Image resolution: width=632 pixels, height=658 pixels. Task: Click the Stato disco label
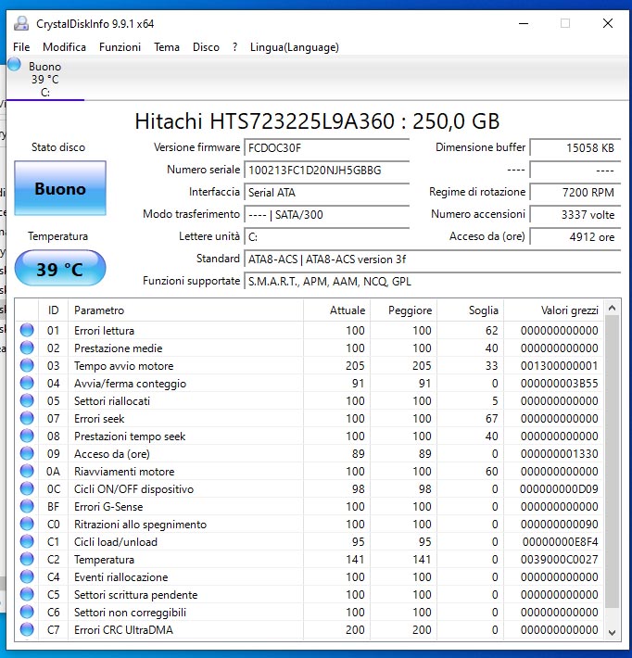tap(58, 146)
